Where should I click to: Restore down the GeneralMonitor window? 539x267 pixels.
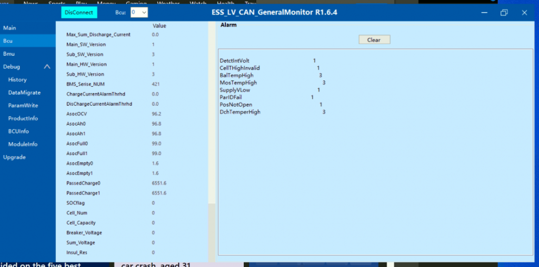pyautogui.click(x=504, y=13)
